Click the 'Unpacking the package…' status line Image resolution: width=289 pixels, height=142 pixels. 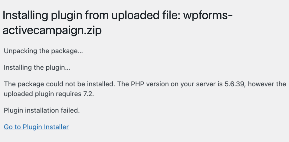point(43,51)
